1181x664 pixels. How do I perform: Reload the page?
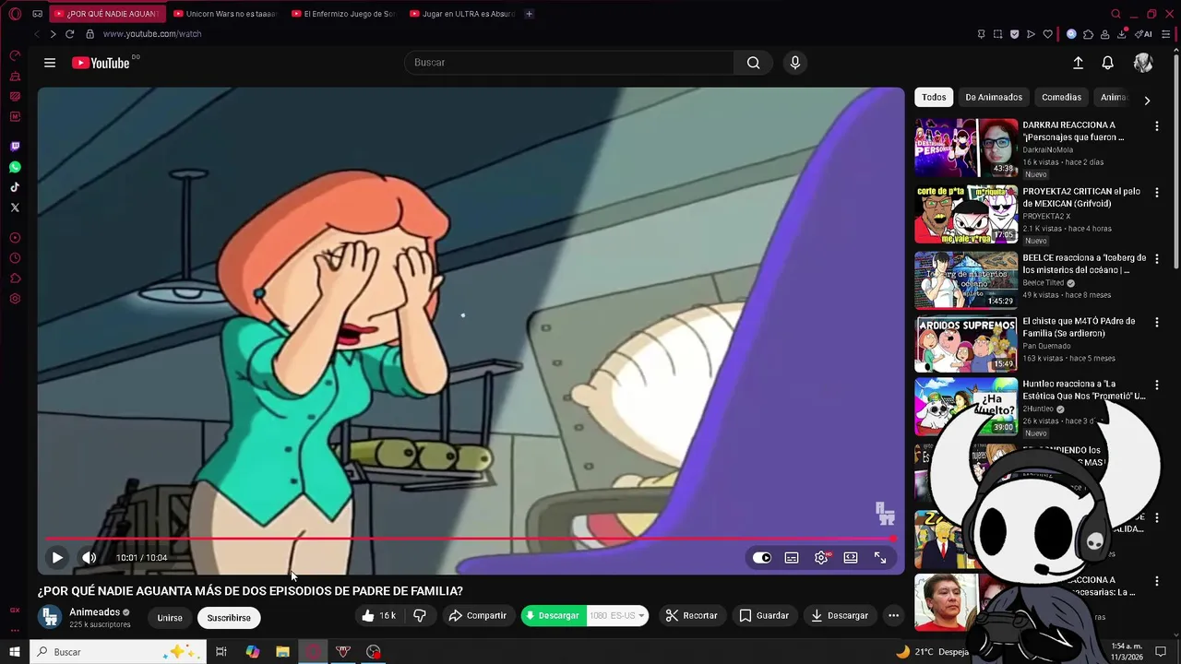tap(69, 34)
